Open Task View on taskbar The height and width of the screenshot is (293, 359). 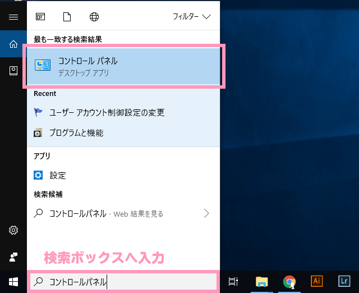(233, 281)
